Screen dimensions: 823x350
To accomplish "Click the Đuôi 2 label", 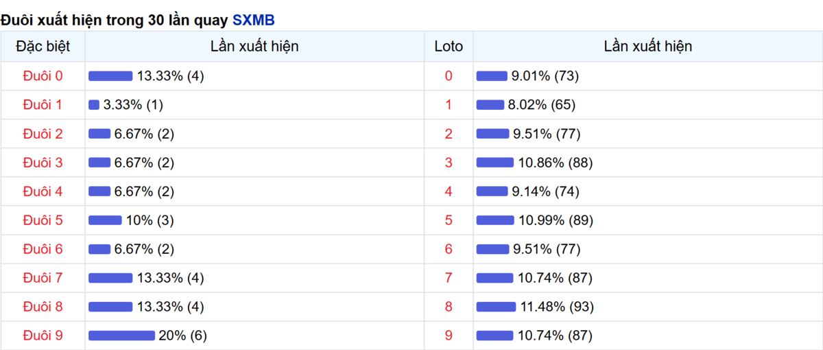I will 43,134.
